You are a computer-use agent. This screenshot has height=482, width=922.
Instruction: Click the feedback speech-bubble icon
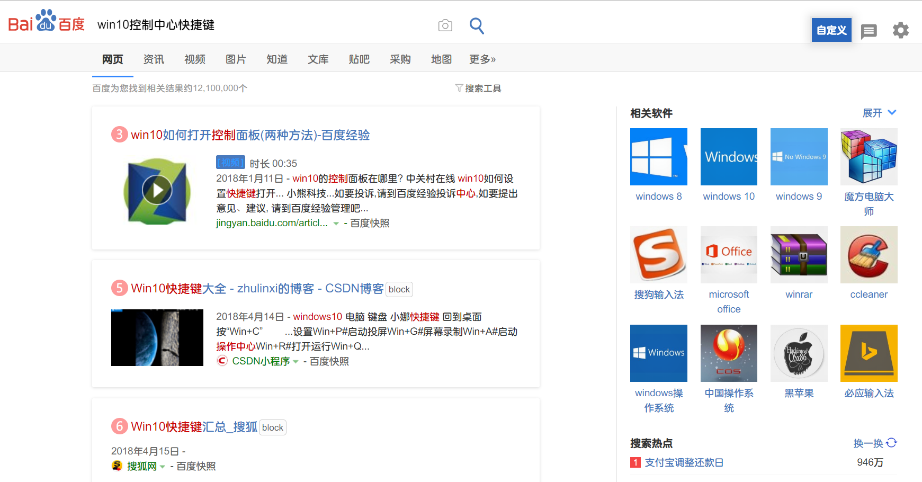tap(869, 30)
